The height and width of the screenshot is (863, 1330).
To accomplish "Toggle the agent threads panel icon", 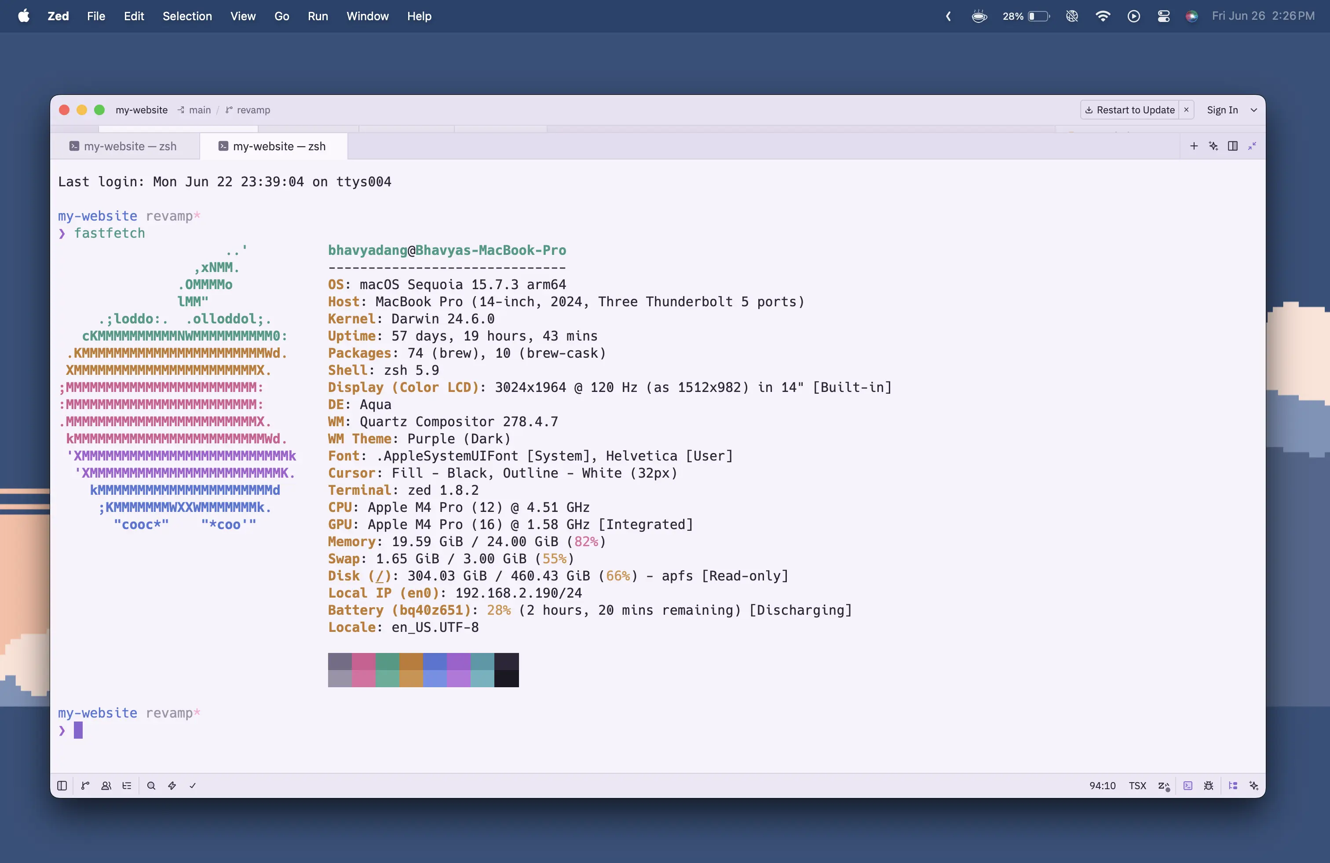I will pos(1233,785).
